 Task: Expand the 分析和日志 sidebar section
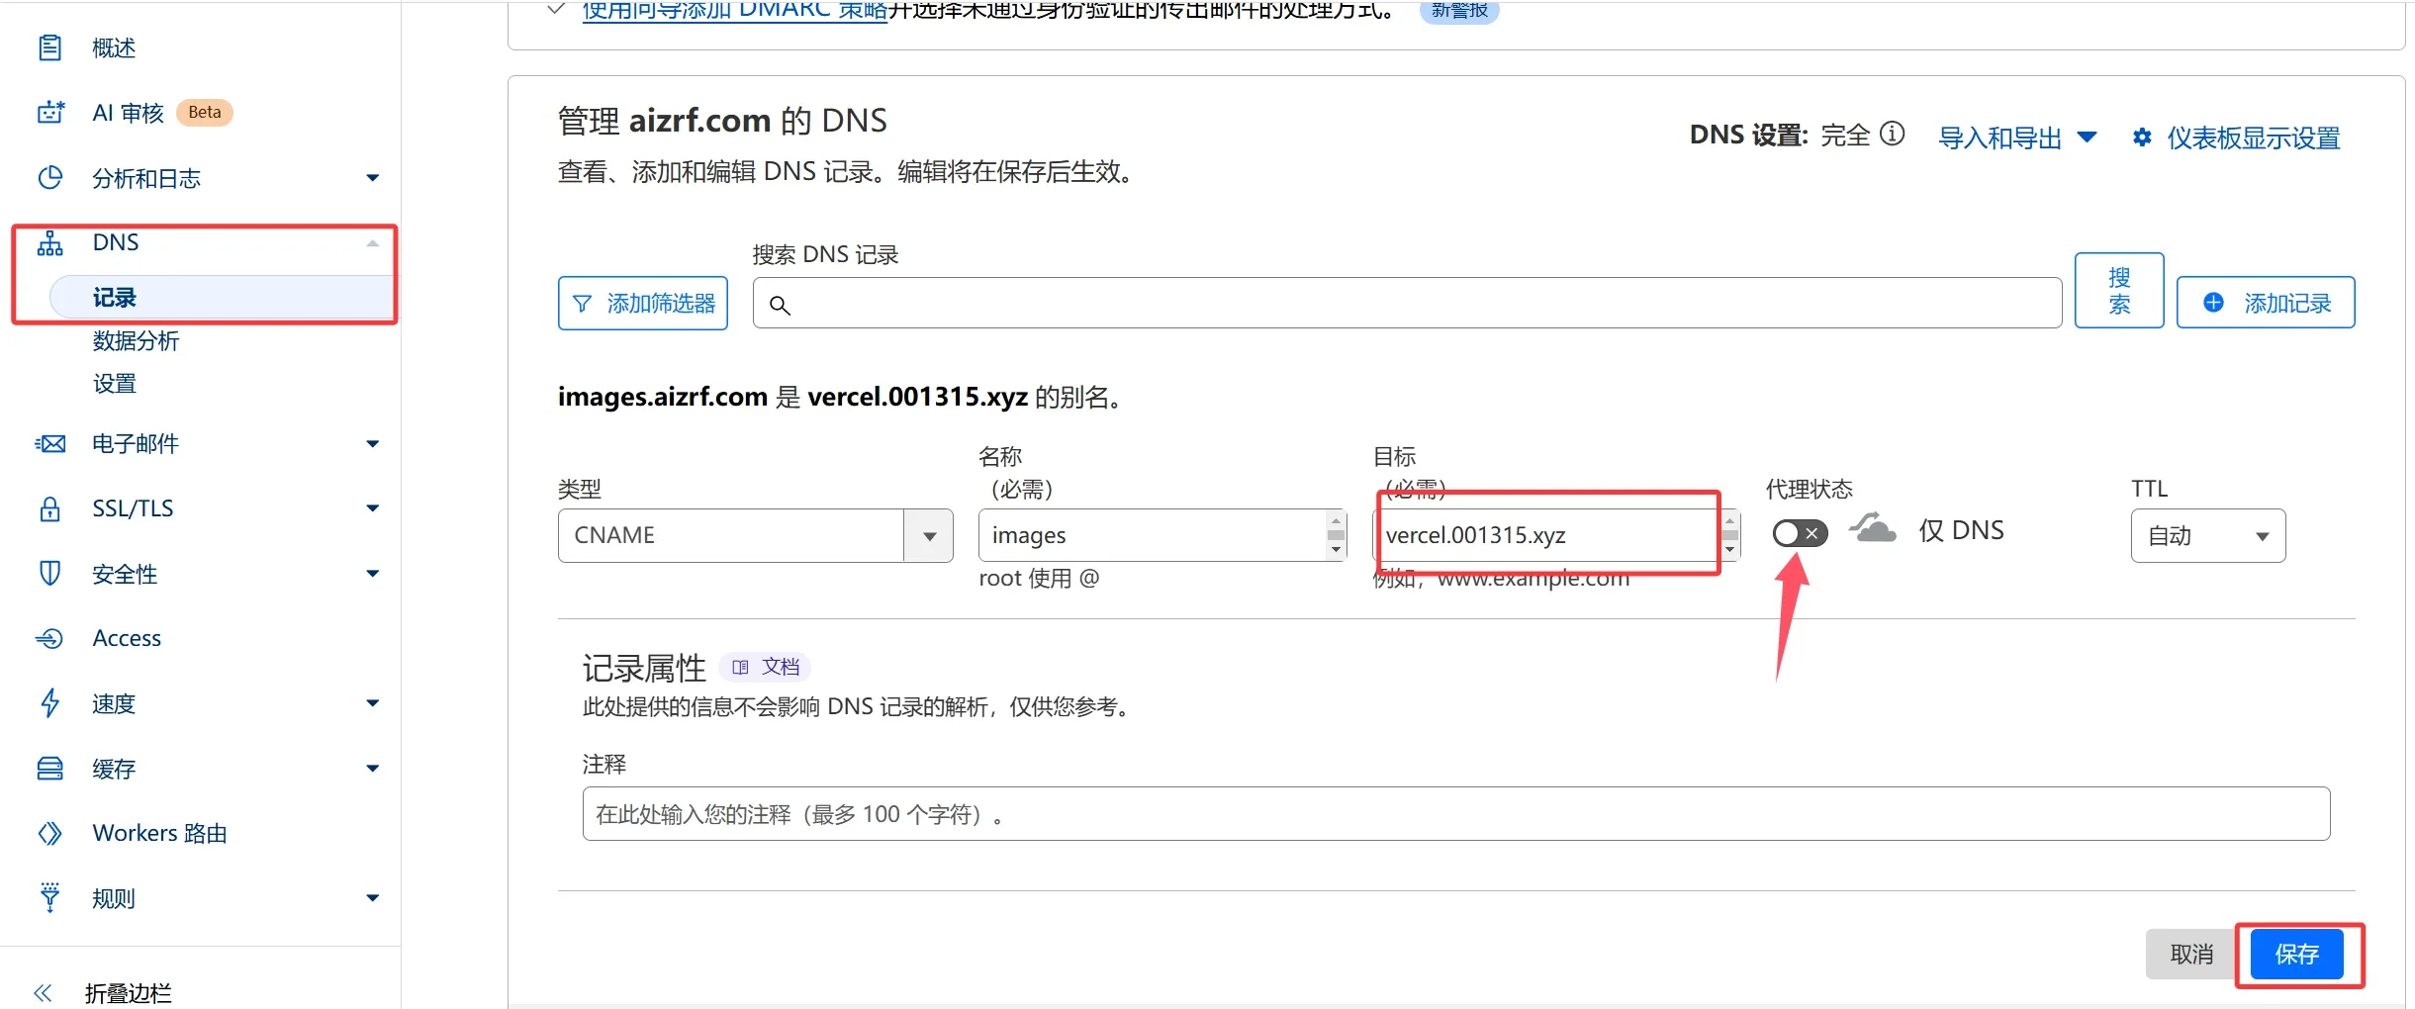pyautogui.click(x=372, y=178)
